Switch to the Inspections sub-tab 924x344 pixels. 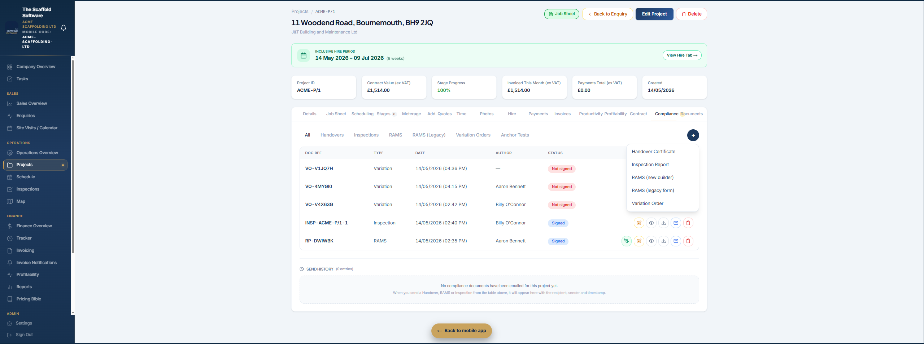[x=366, y=135]
